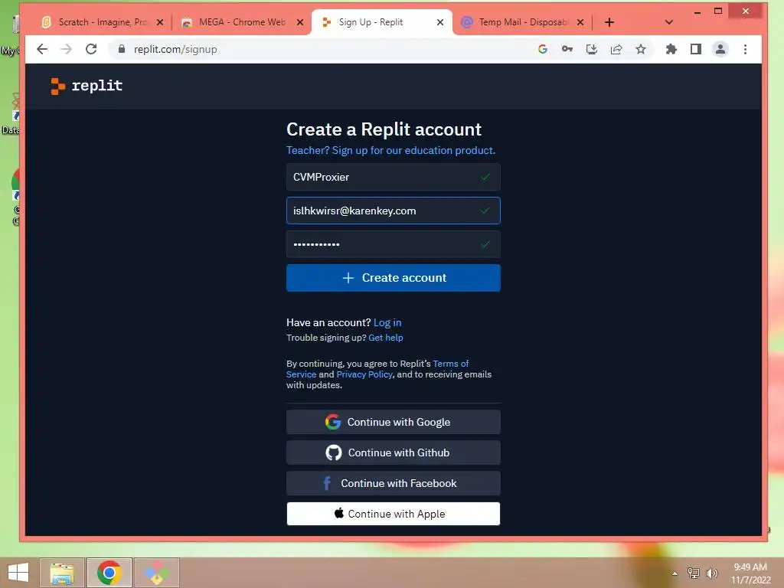Open the Windows Start menu
The width and height of the screenshot is (784, 588).
click(18, 573)
